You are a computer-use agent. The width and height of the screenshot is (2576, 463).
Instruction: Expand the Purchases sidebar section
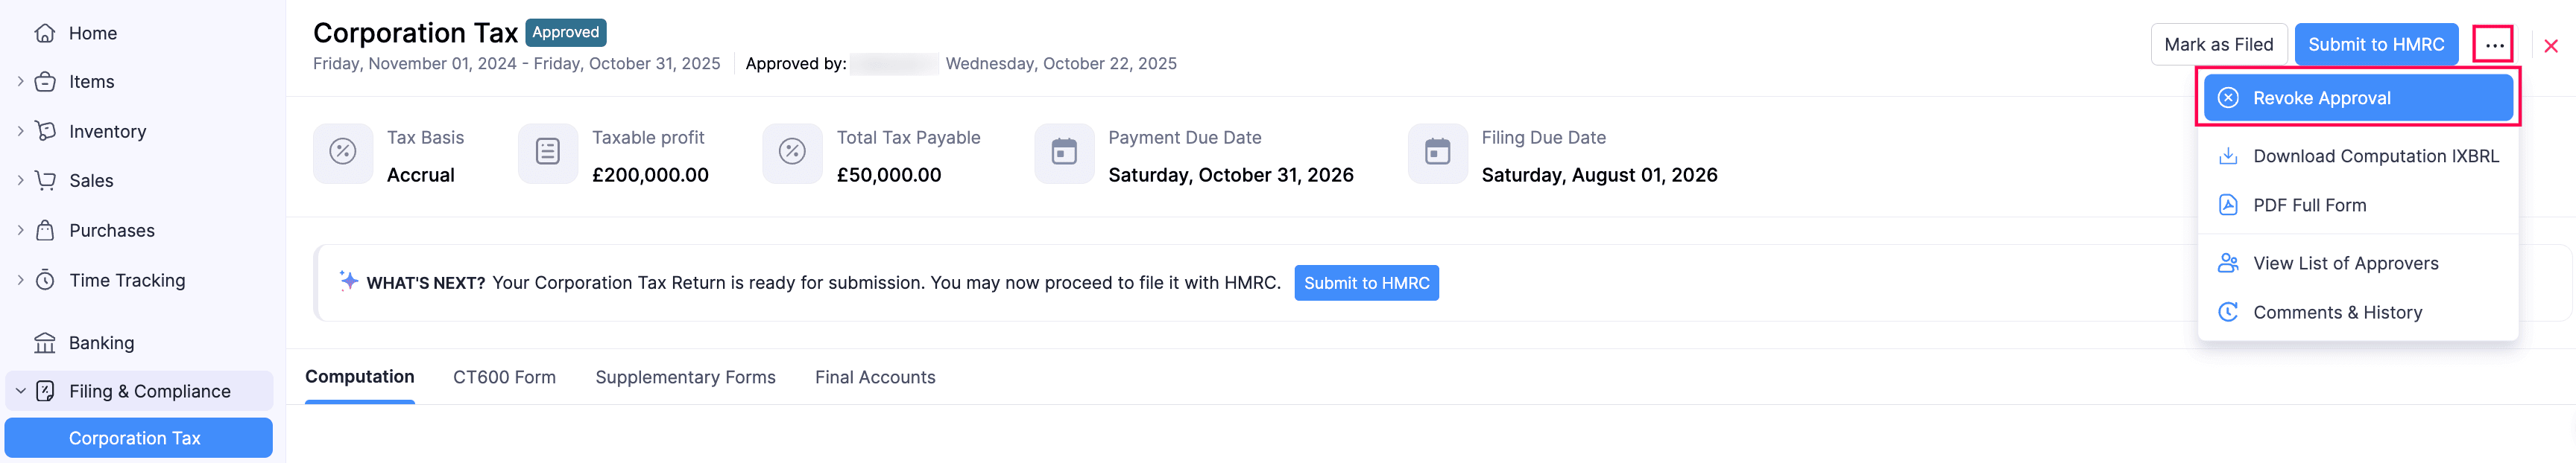pyautogui.click(x=20, y=231)
